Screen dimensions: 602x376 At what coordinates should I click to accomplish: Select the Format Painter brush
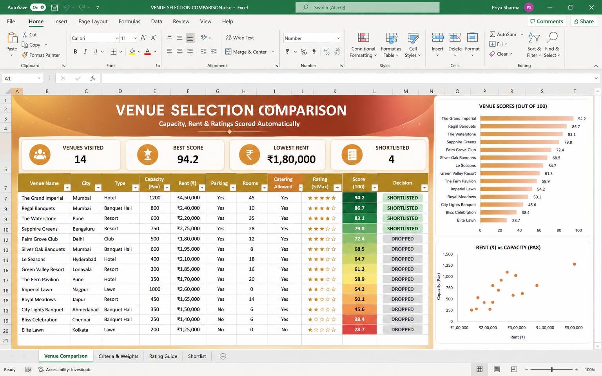[41, 55]
